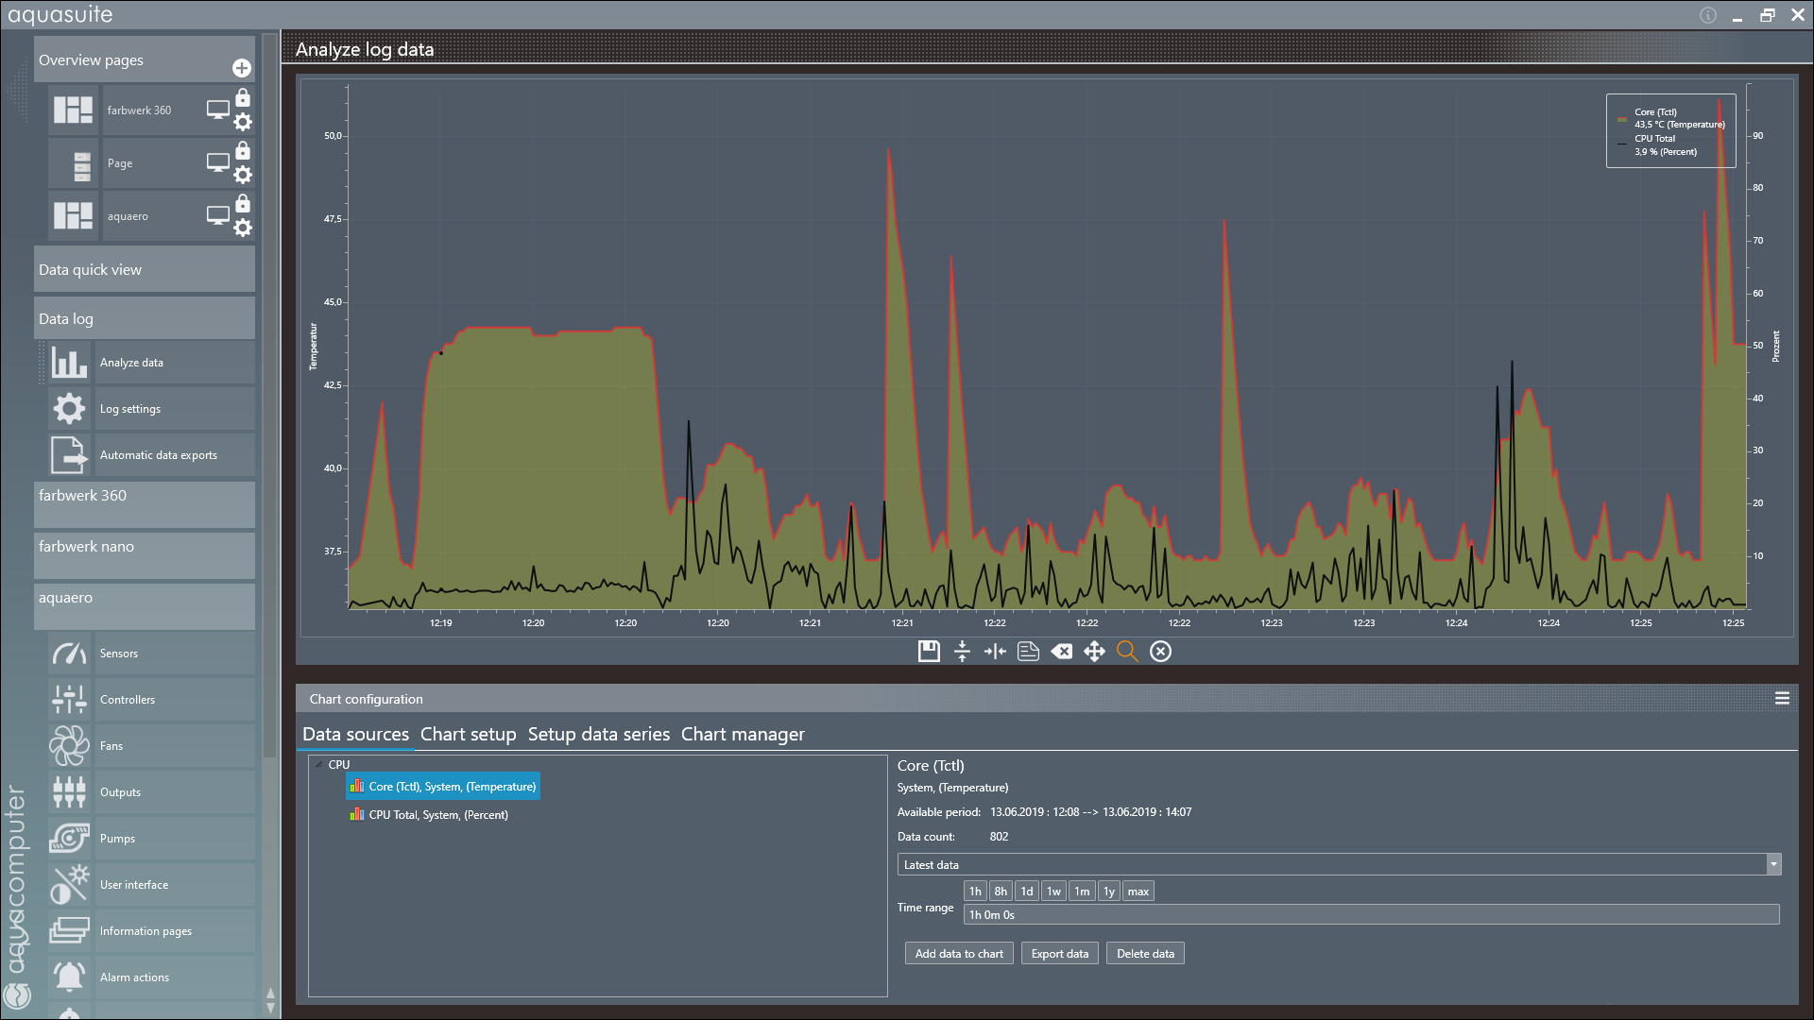Screen dimensions: 1814x1020
Task: Activate the orange magnifier zoom tool
Action: point(1127,652)
